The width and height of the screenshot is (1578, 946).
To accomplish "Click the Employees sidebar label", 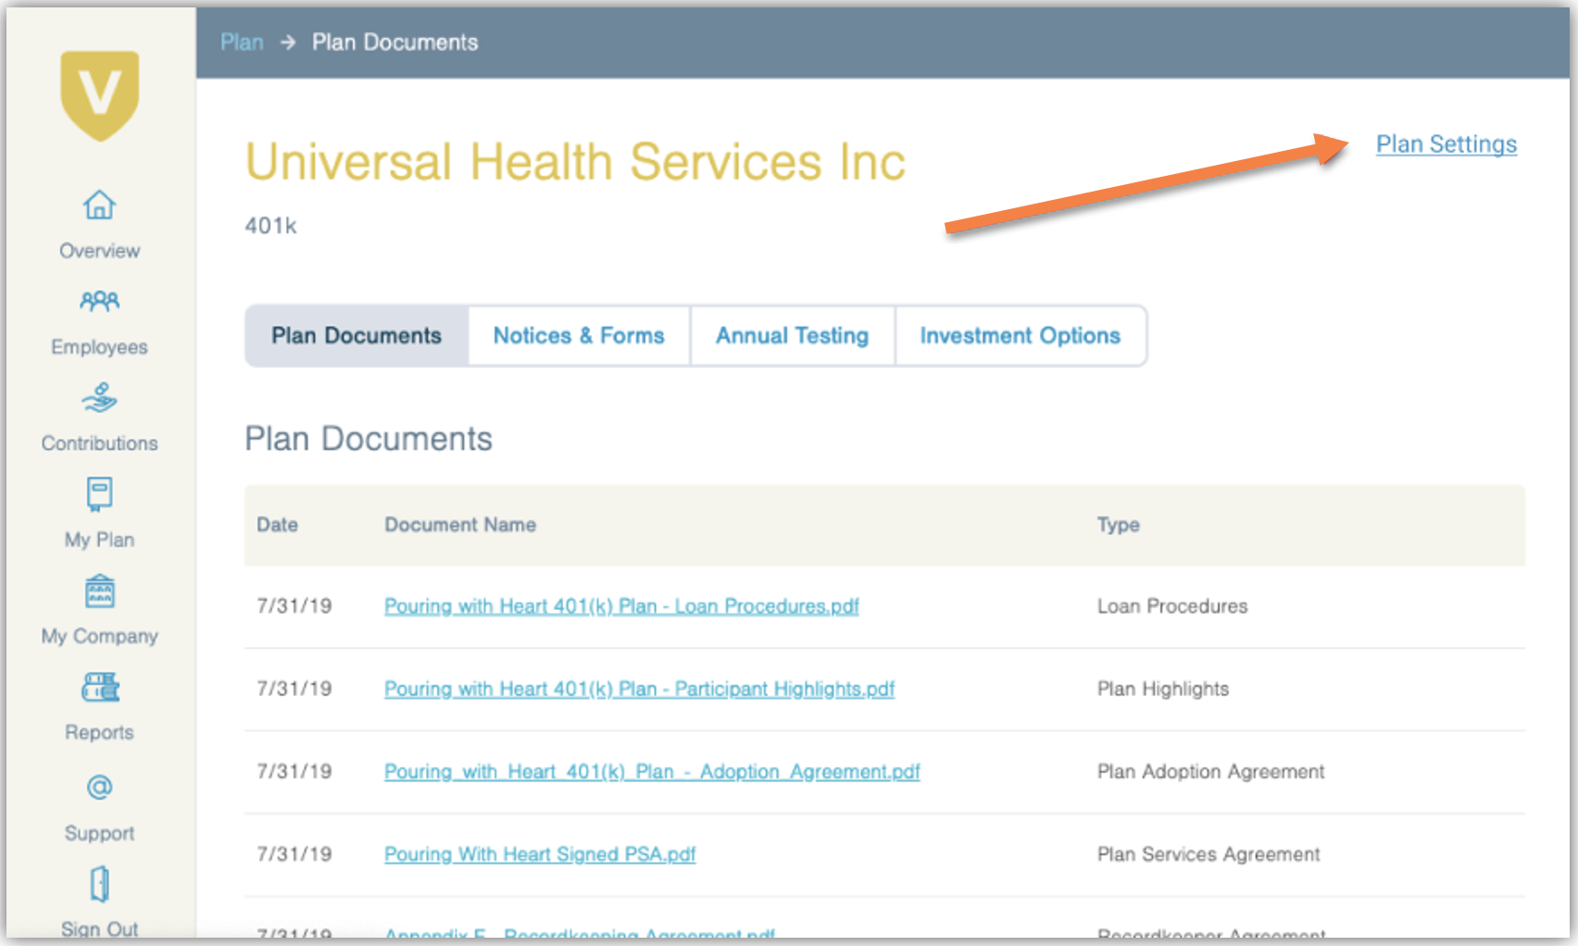I will click(99, 347).
